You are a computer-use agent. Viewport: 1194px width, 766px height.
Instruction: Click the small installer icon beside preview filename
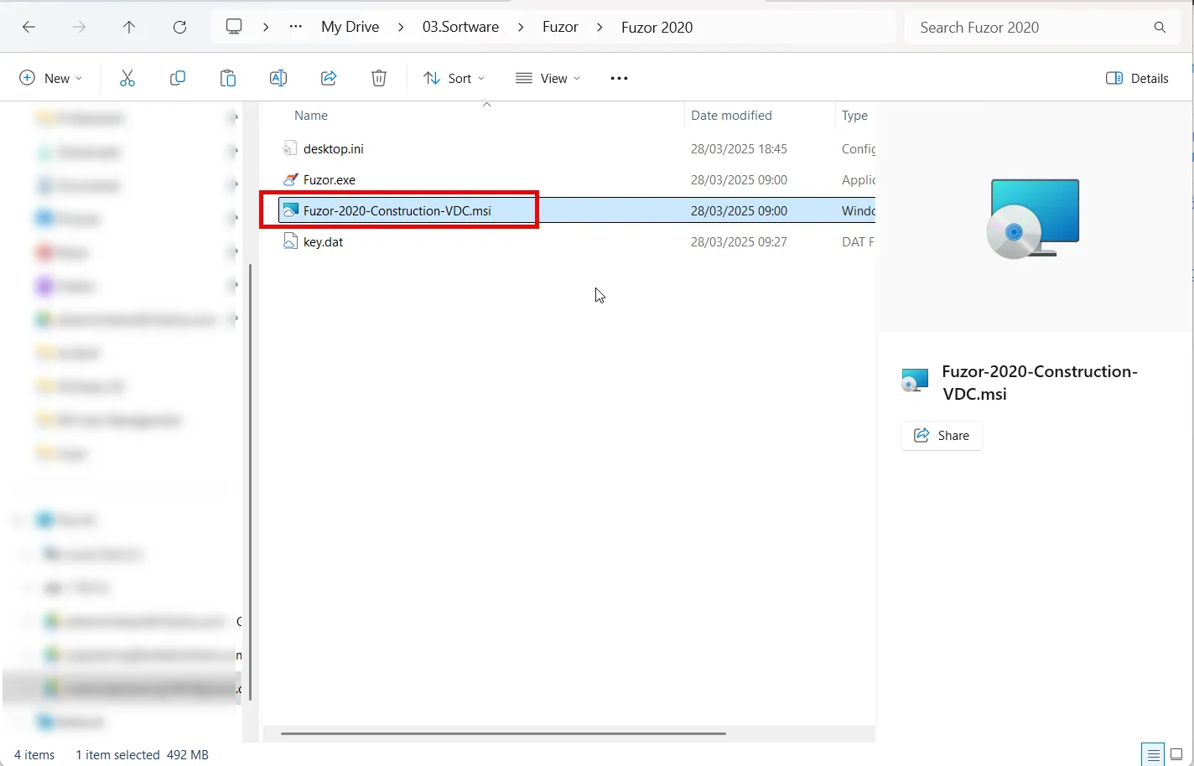915,381
